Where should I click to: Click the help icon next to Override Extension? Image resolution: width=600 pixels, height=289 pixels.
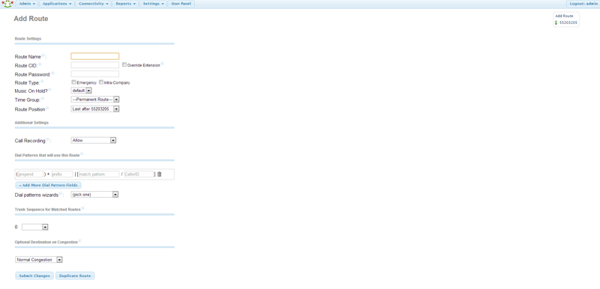[162, 64]
